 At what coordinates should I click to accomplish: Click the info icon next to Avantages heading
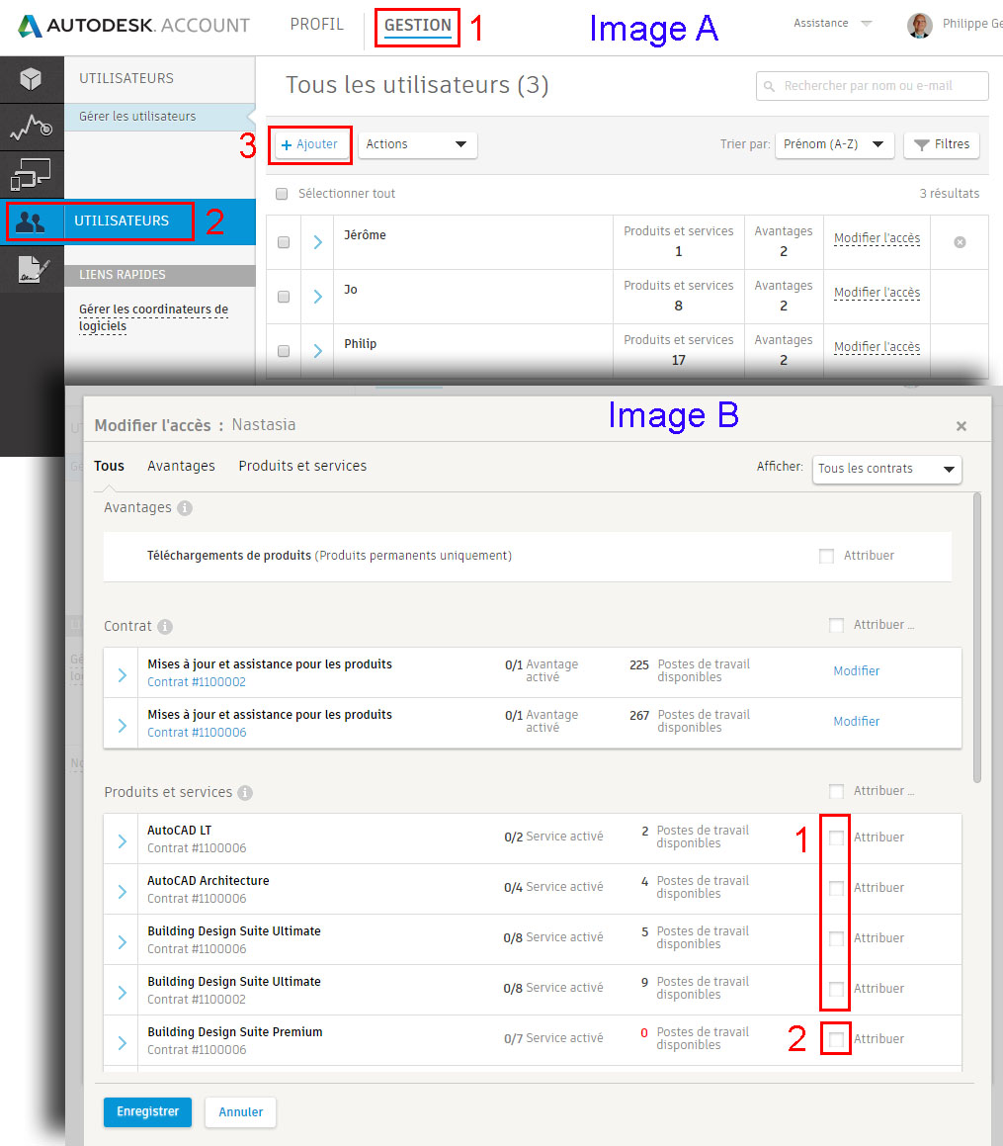point(185,508)
